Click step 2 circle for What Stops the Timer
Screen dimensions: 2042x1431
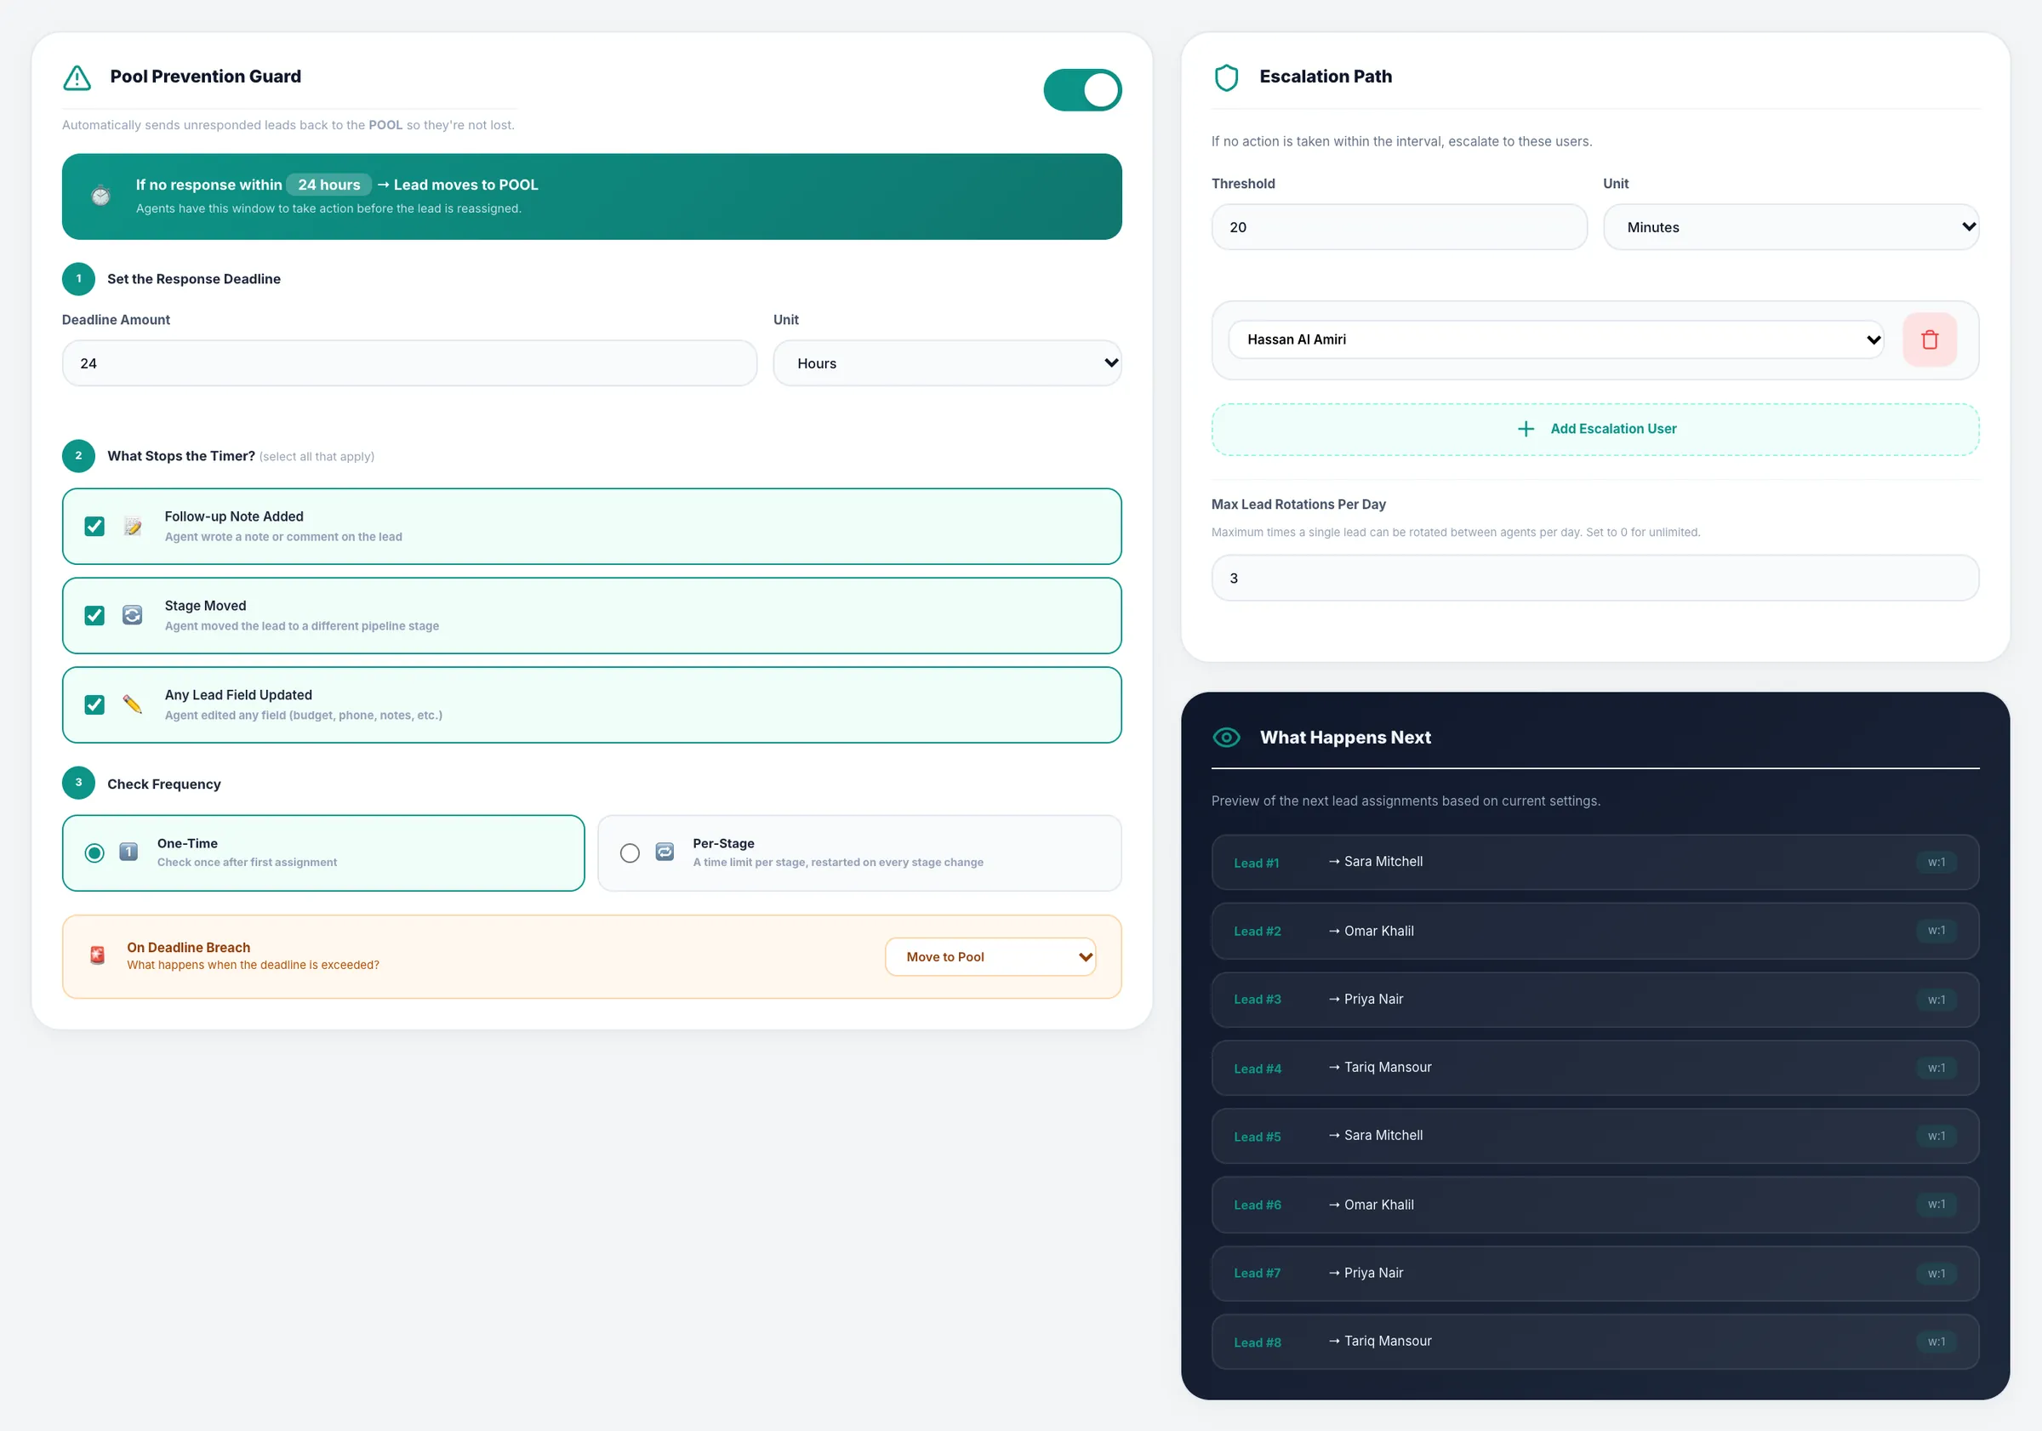pos(78,455)
